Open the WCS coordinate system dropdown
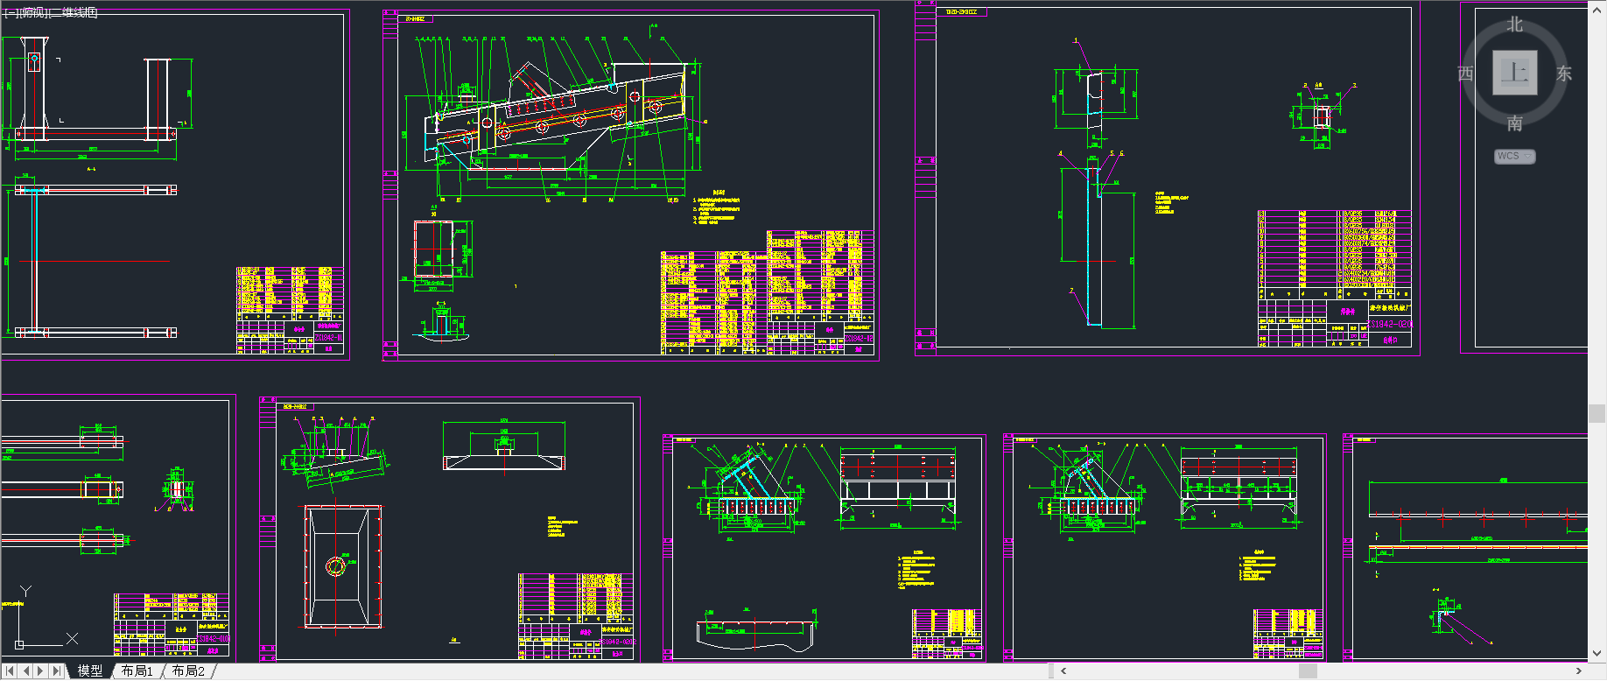 point(1514,157)
